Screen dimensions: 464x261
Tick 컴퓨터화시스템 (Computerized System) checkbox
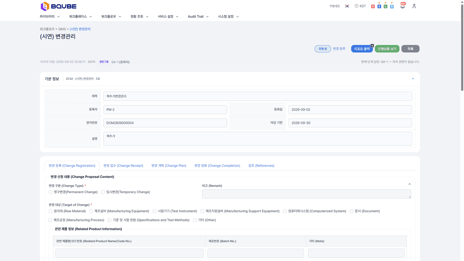pos(285,211)
